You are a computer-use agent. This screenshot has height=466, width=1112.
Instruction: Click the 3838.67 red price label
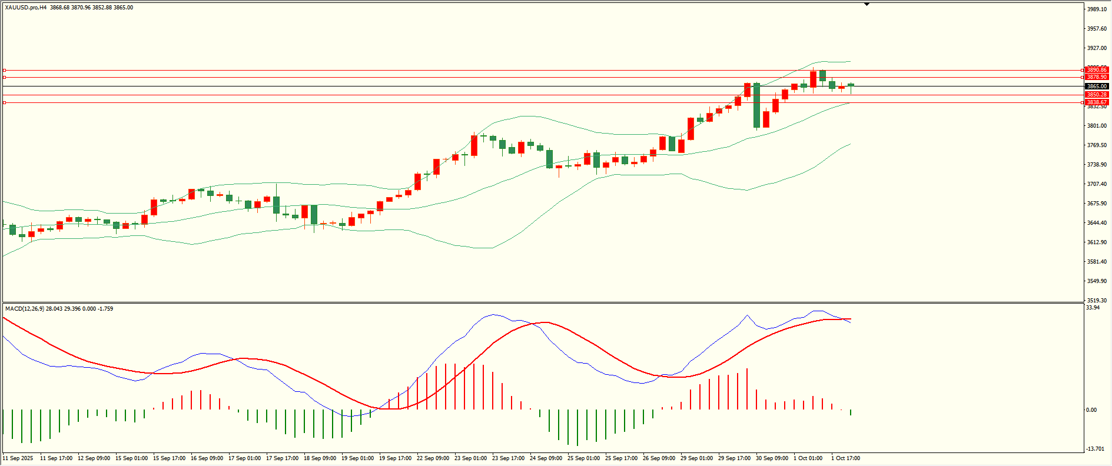(1097, 102)
